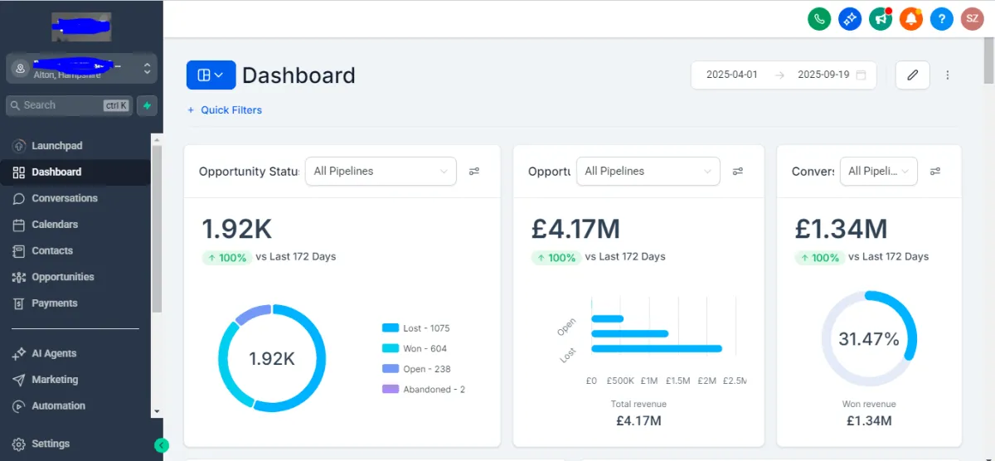995x461 pixels.
Task: Open the megaphone announcements icon
Action: 881,18
